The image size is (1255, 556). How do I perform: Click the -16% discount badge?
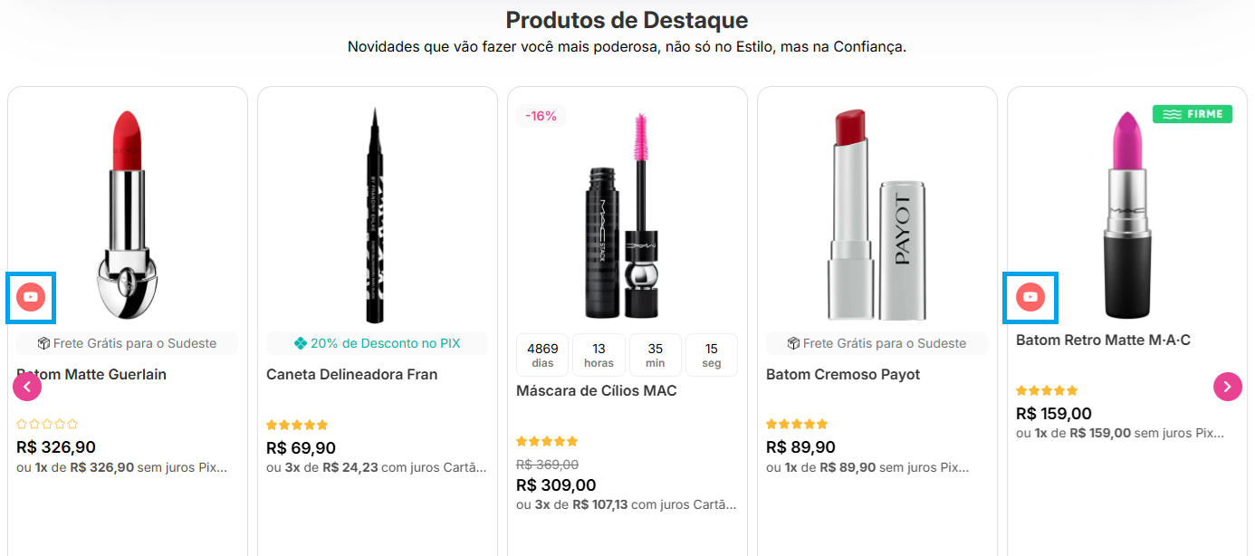coord(541,116)
